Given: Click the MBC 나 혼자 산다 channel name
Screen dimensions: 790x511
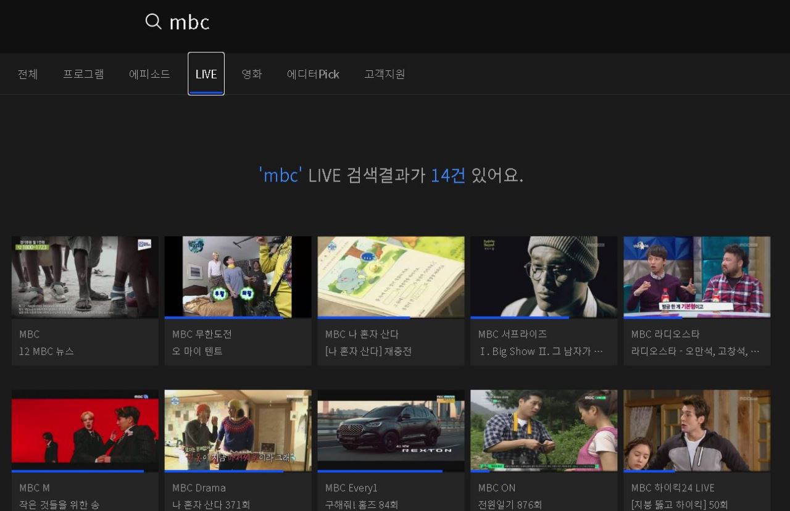Looking at the screenshot, I should [362, 334].
